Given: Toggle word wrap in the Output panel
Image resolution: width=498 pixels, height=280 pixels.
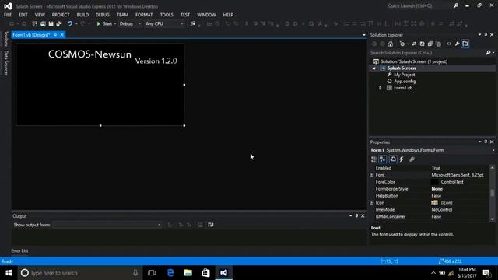Looking at the screenshot, I should click(x=211, y=225).
